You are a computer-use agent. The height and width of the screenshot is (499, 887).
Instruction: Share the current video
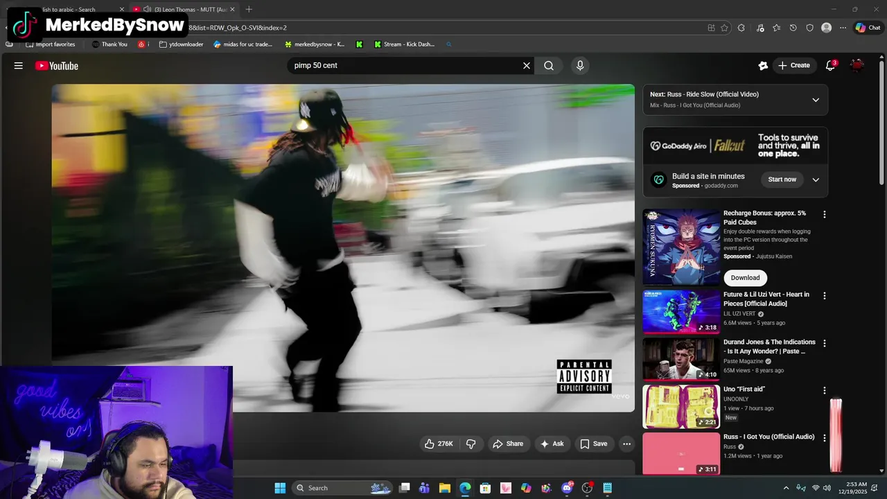pyautogui.click(x=508, y=444)
